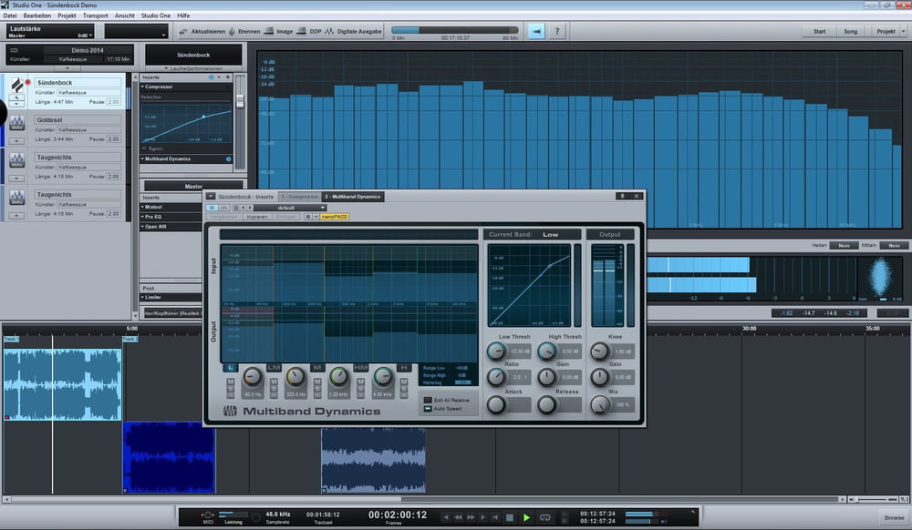Click the Kopieren button in plugin window
The image size is (912, 530).
point(257,217)
